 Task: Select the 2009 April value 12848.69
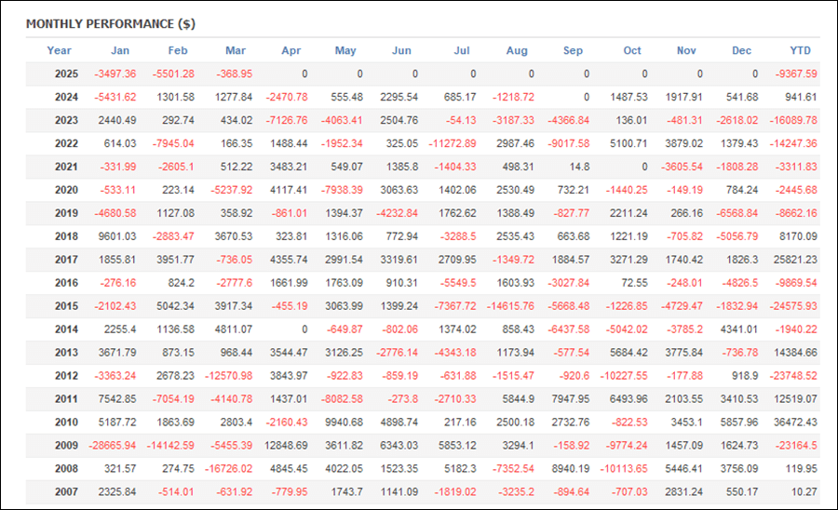[286, 446]
